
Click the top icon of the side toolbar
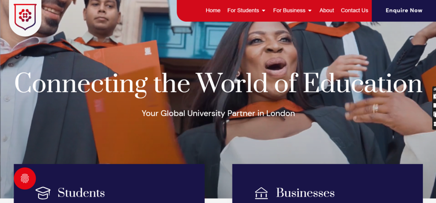pos(435,89)
